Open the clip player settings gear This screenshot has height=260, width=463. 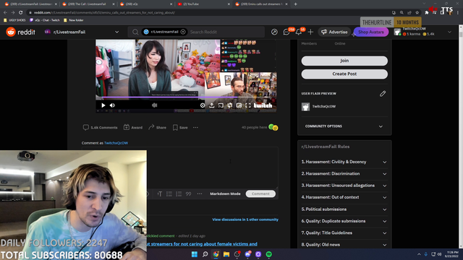pos(203,105)
